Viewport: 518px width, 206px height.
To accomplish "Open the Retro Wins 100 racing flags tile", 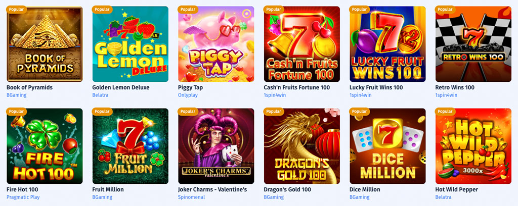I will [x=473, y=44].
